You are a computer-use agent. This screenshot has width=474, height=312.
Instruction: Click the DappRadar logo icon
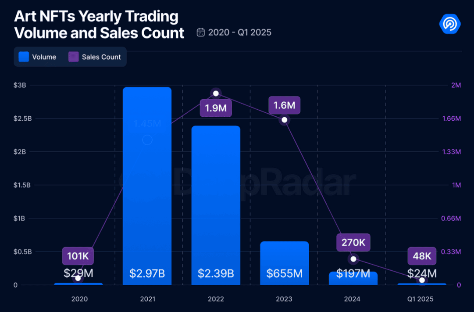click(x=450, y=24)
